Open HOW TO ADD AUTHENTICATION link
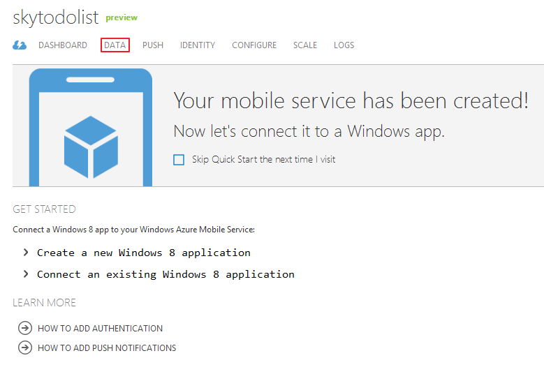This screenshot has height=381, width=544. 100,328
